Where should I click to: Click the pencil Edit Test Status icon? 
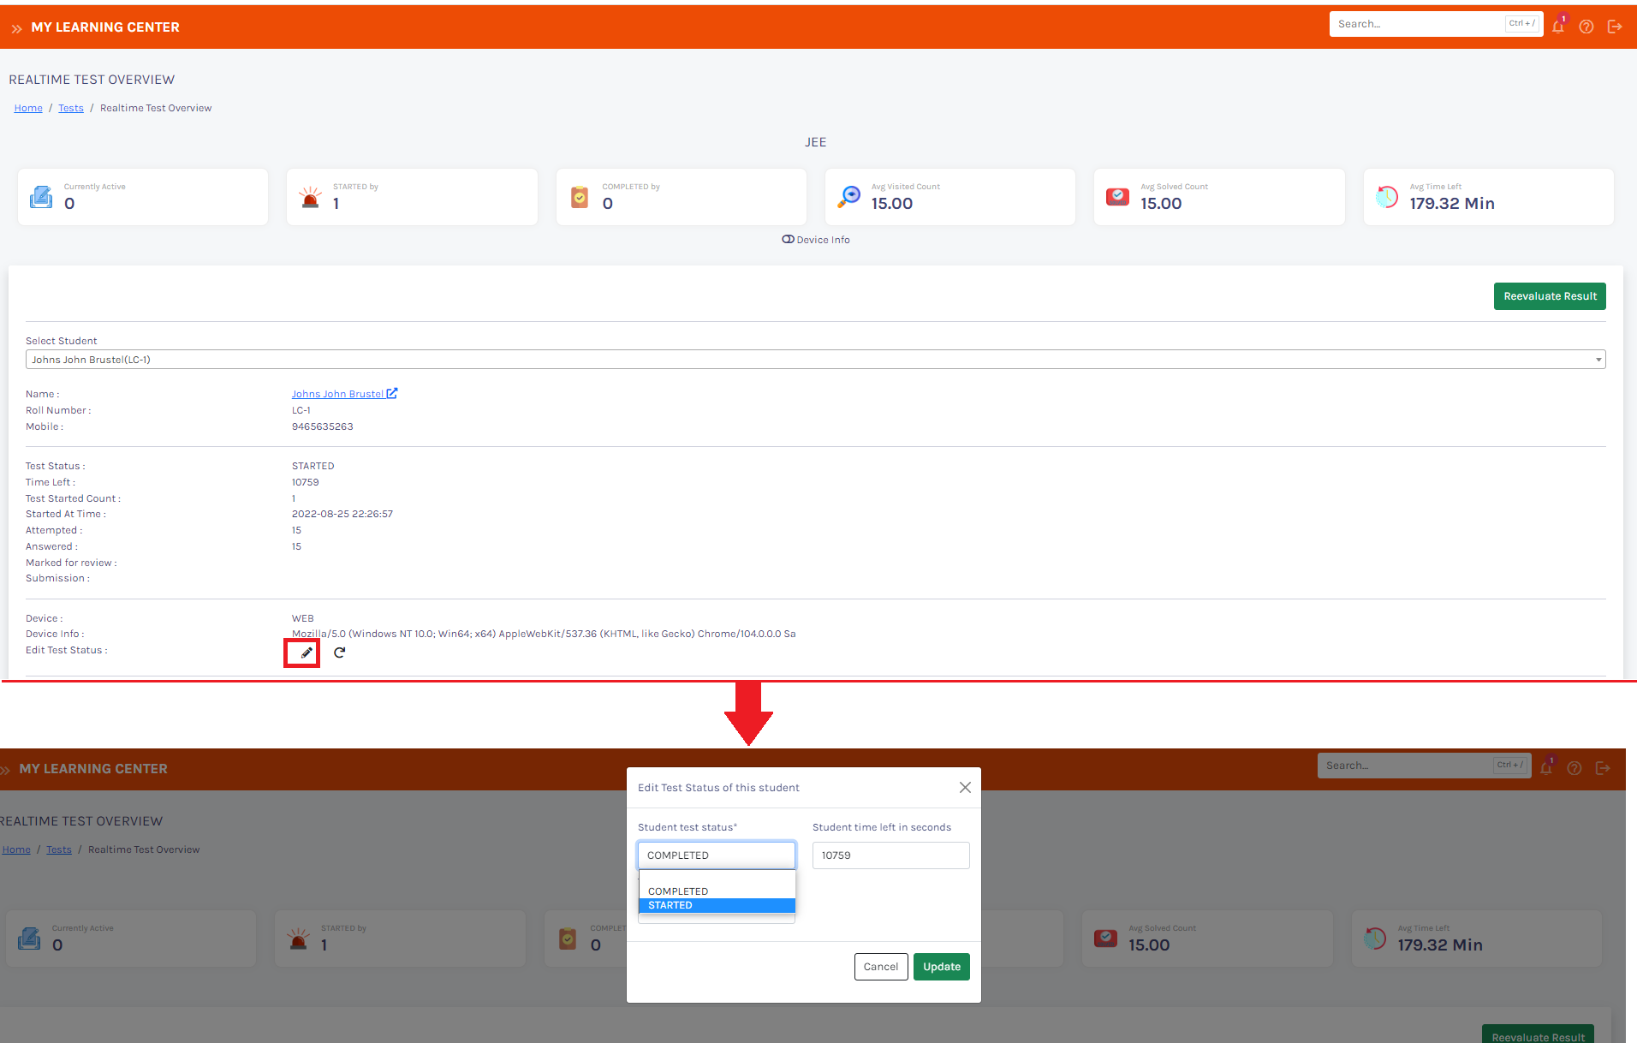(306, 653)
